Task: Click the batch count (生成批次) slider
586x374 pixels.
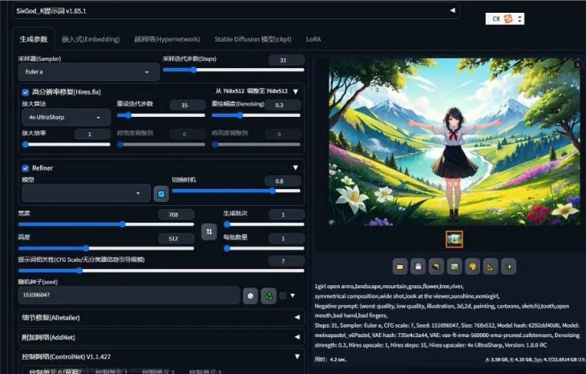Action: 264,224
